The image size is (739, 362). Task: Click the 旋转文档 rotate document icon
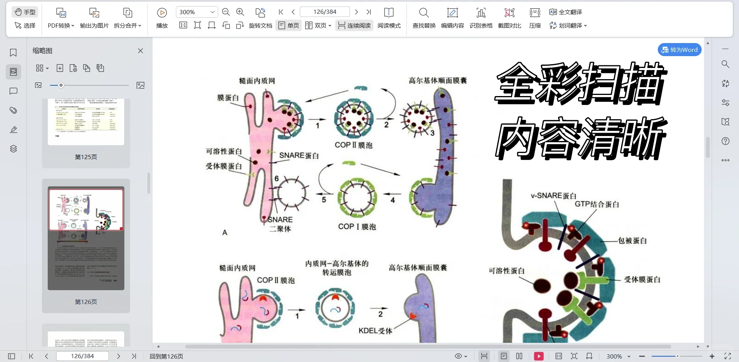pos(261,13)
